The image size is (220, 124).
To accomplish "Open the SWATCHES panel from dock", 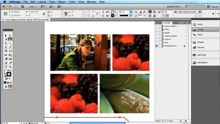I will 205,55.
